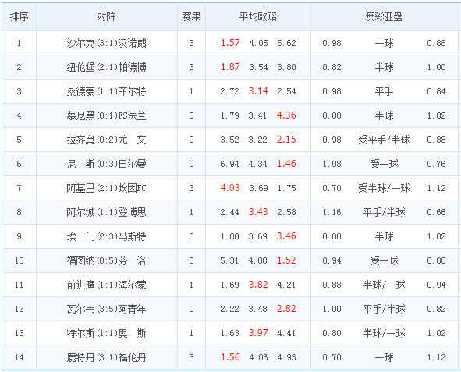Click red draw odds 3.82
Image resolution: width=461 pixels, height=372 pixels.
click(x=258, y=285)
